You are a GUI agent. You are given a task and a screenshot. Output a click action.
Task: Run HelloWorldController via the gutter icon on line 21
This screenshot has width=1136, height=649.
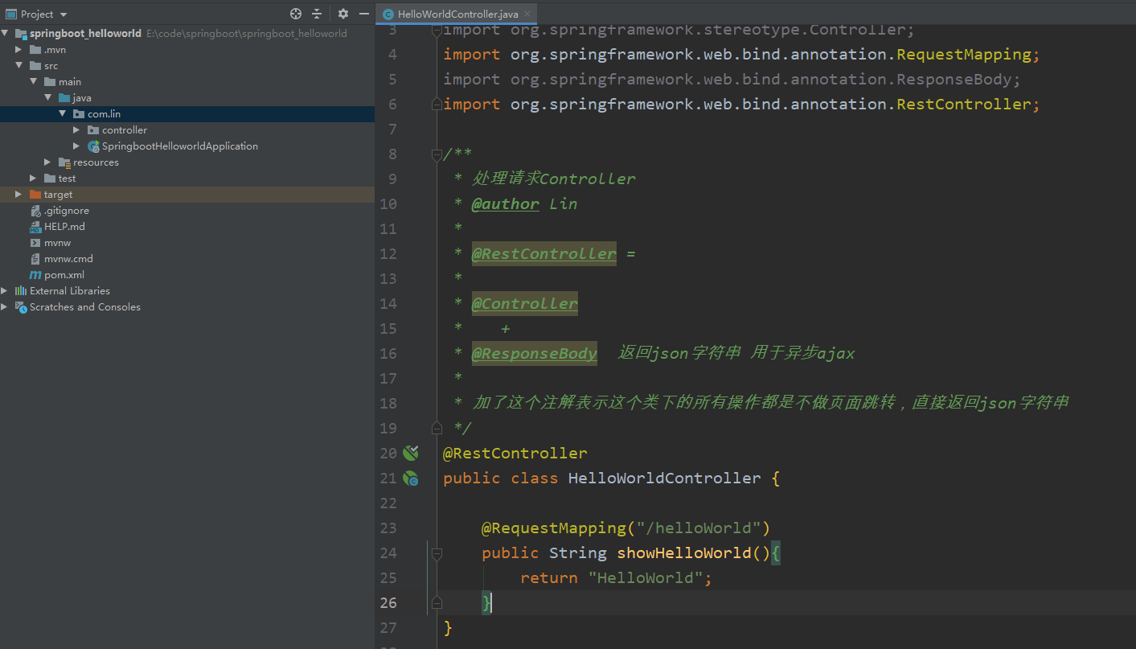click(411, 478)
